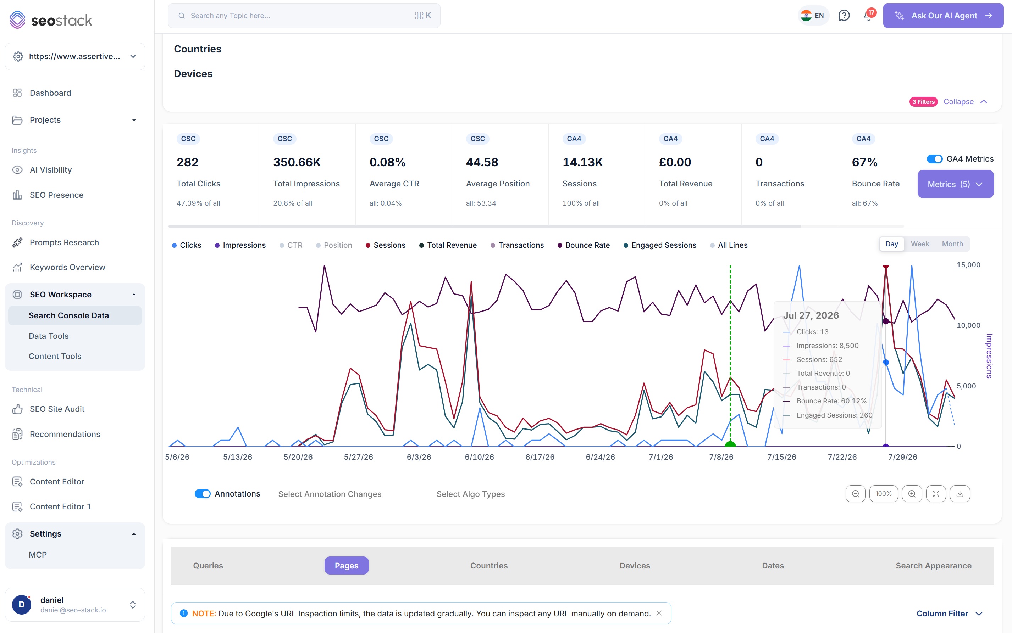Viewport: 1012px width, 633px height.
Task: Collapse the SEO Workspace section
Action: [134, 295]
